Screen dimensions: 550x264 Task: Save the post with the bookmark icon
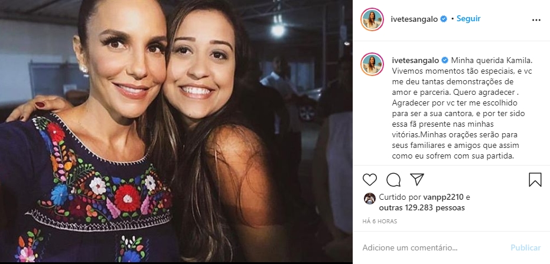click(x=535, y=180)
